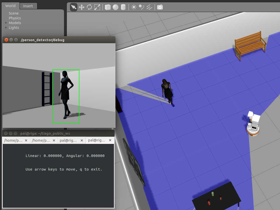Image resolution: width=280 pixels, height=210 pixels.
Task: Select the rotate mode tool
Action: pos(89,7)
